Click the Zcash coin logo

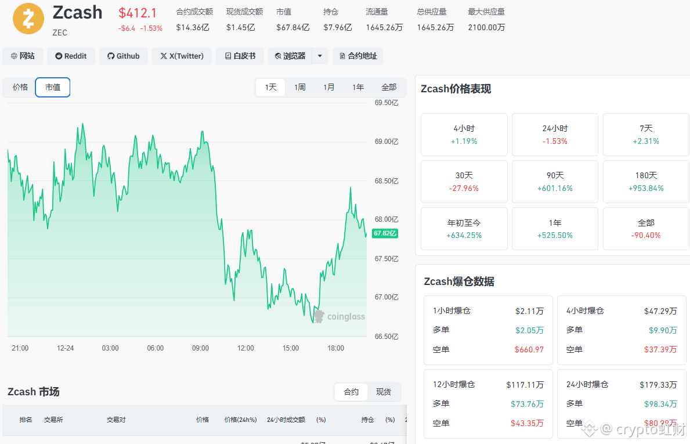28,19
